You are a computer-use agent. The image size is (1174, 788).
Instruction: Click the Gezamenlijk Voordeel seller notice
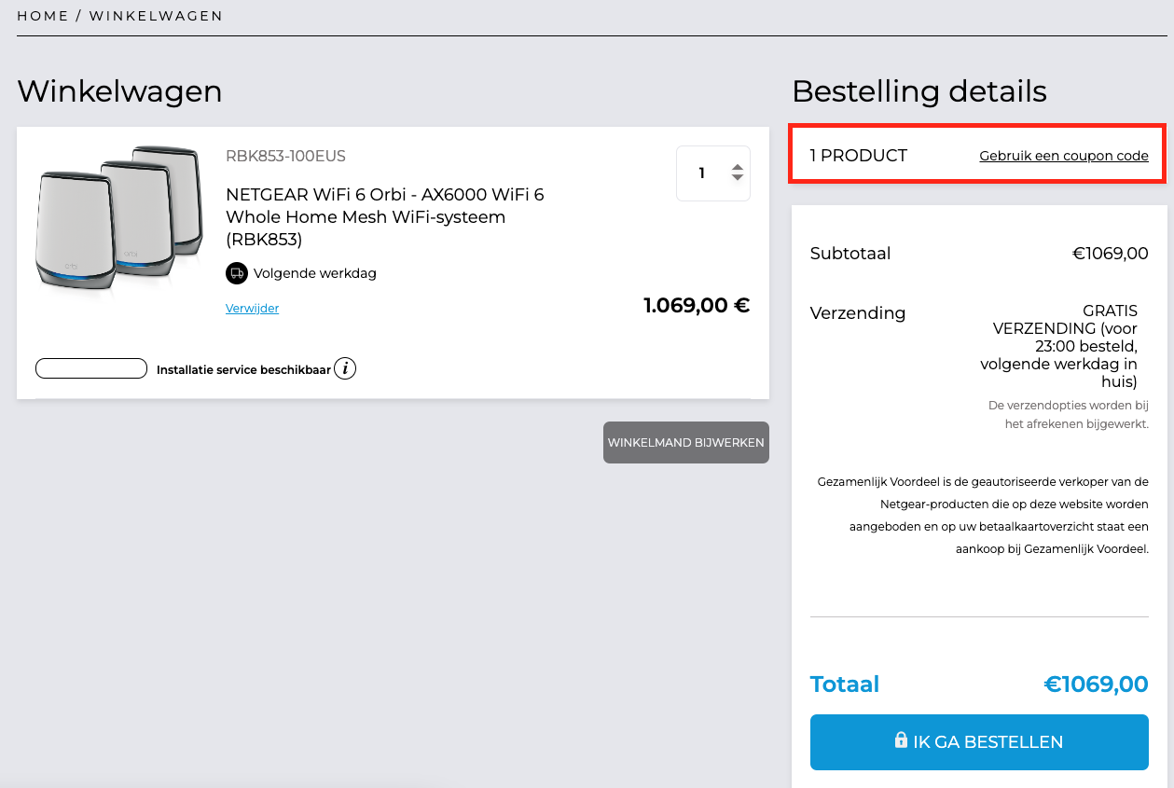[x=983, y=516]
